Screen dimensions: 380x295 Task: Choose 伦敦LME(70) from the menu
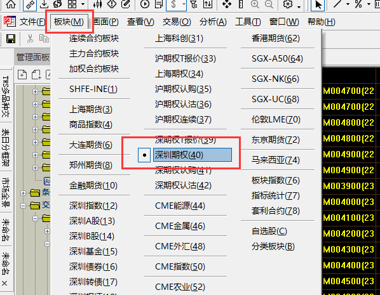[276, 119]
